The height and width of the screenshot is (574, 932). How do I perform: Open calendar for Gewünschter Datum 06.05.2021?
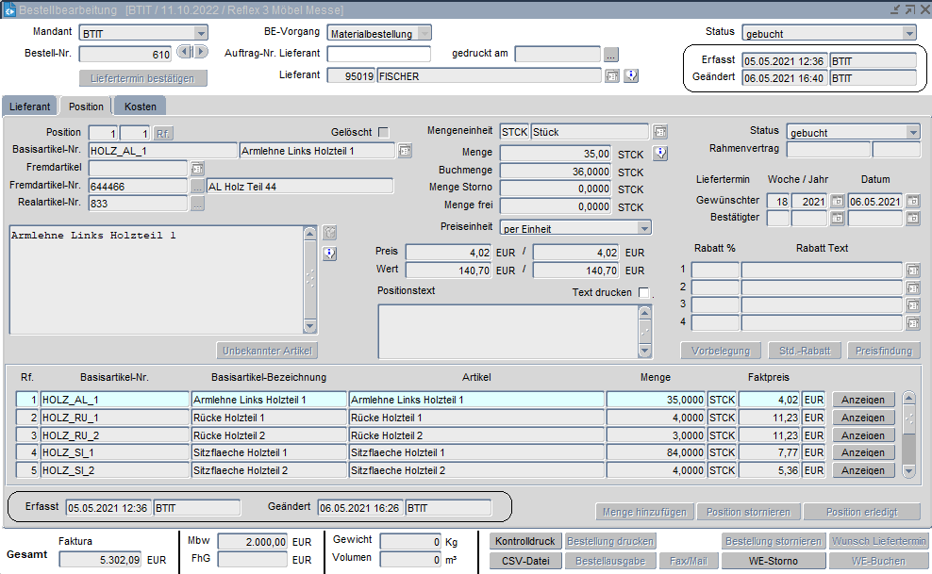coord(912,202)
